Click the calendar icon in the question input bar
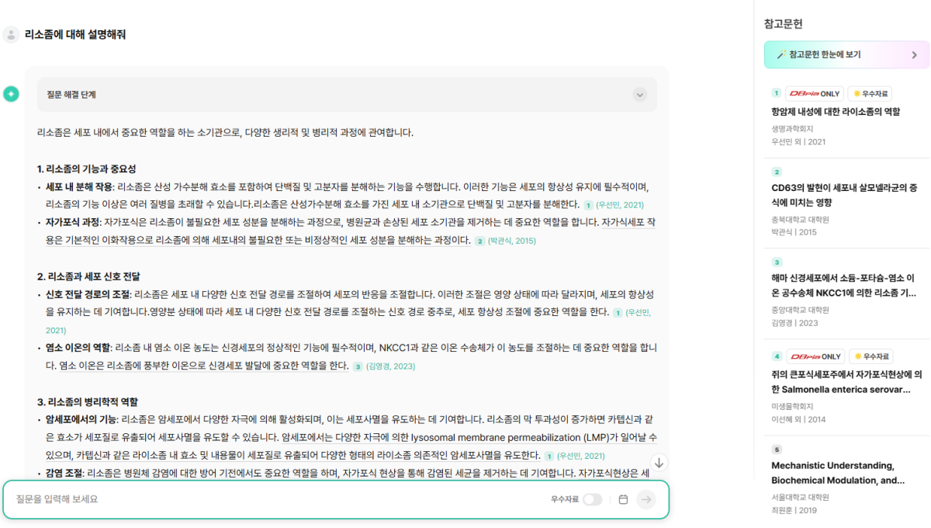The image size is (931, 528). (624, 499)
